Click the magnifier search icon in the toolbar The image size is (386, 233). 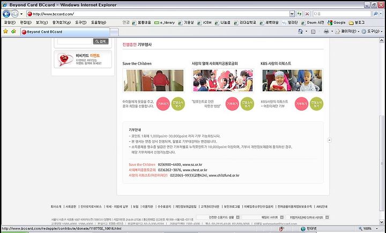[375, 14]
